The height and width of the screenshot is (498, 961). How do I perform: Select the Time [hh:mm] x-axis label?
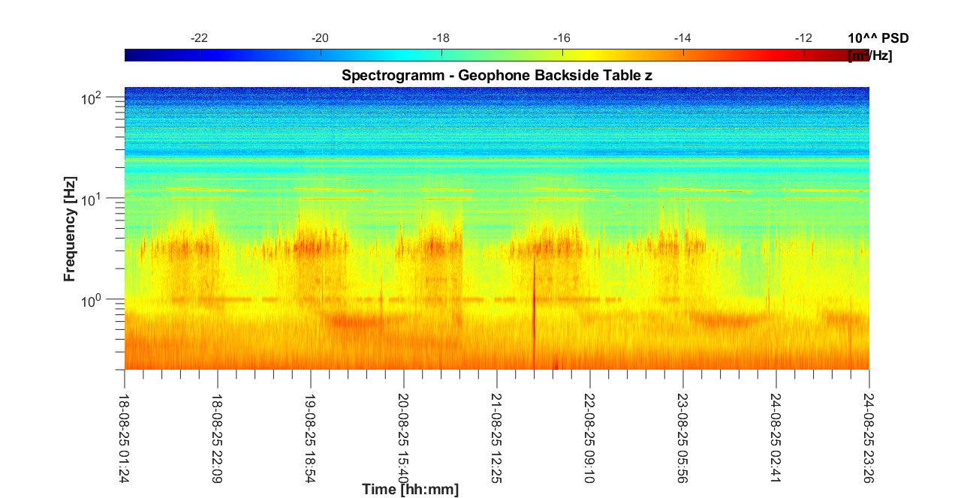[410, 490]
